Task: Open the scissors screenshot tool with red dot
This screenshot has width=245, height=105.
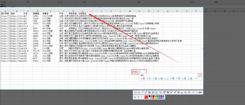Action: [164, 92]
